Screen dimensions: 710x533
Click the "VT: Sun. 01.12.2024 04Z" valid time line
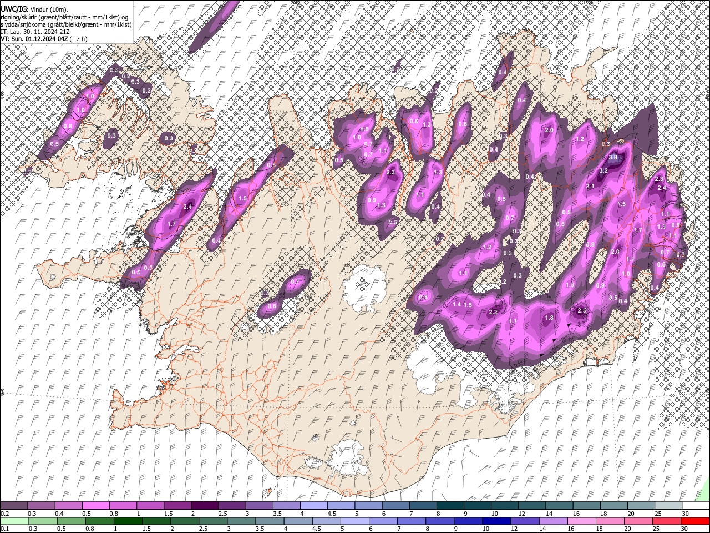[x=34, y=39]
